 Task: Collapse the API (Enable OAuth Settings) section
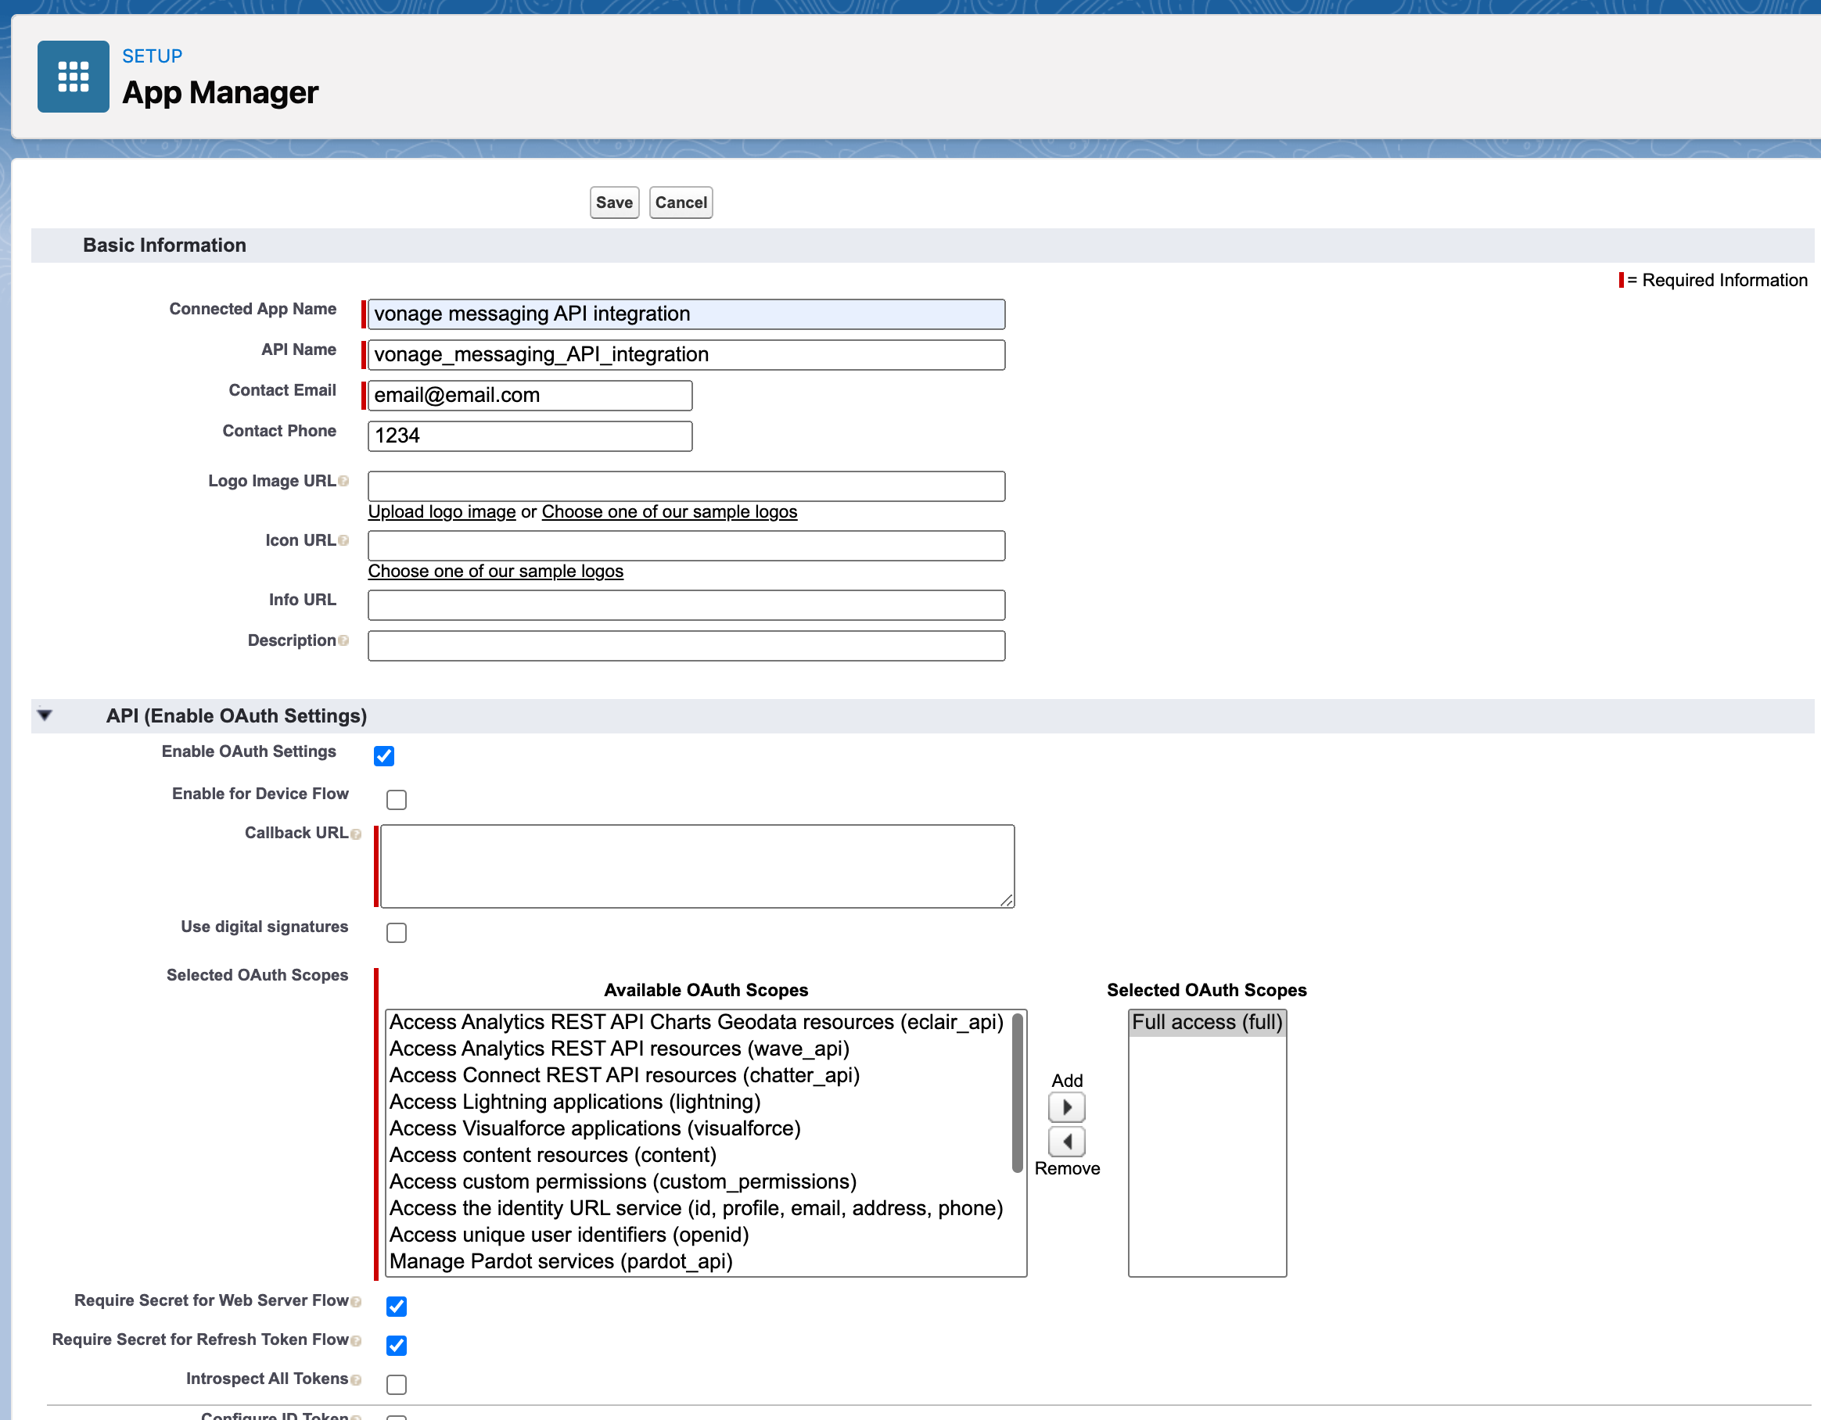pos(45,715)
